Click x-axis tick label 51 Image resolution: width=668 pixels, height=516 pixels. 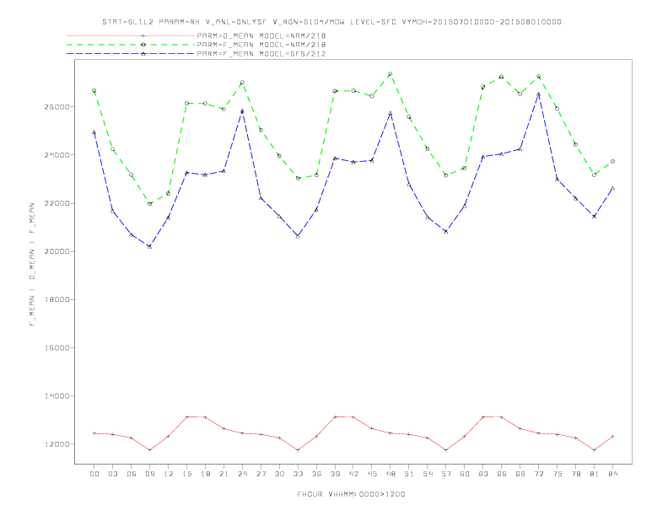coord(409,474)
